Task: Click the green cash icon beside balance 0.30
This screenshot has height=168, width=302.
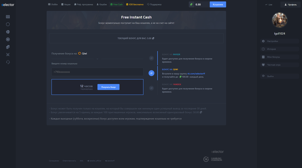Action: coord(192,5)
